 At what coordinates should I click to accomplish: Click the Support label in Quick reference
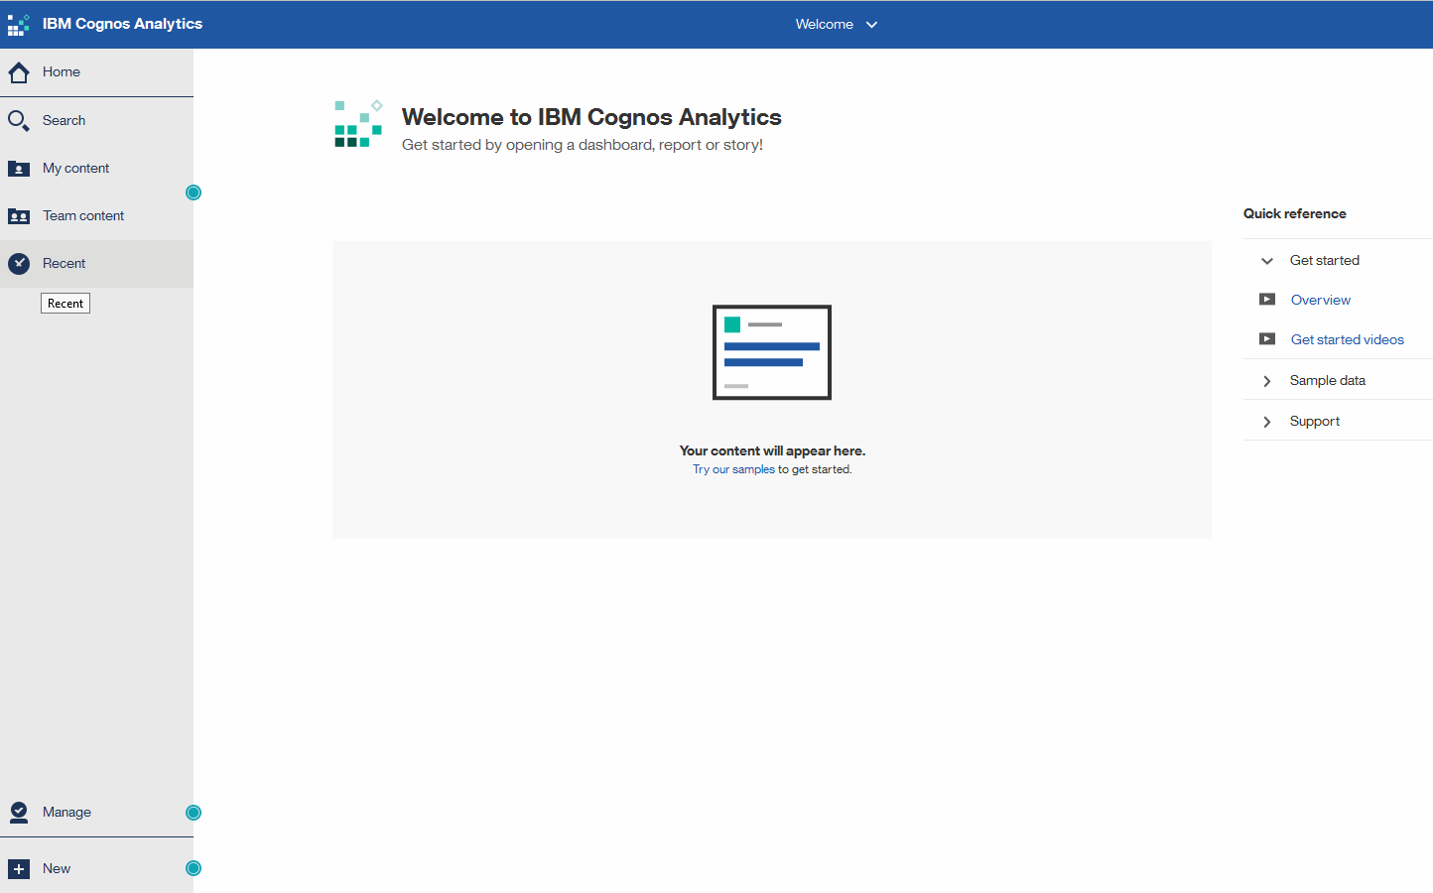[1314, 421]
